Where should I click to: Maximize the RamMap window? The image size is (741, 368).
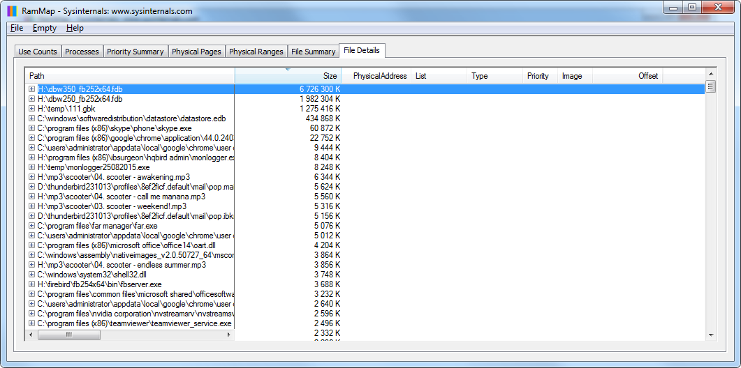(692, 7)
